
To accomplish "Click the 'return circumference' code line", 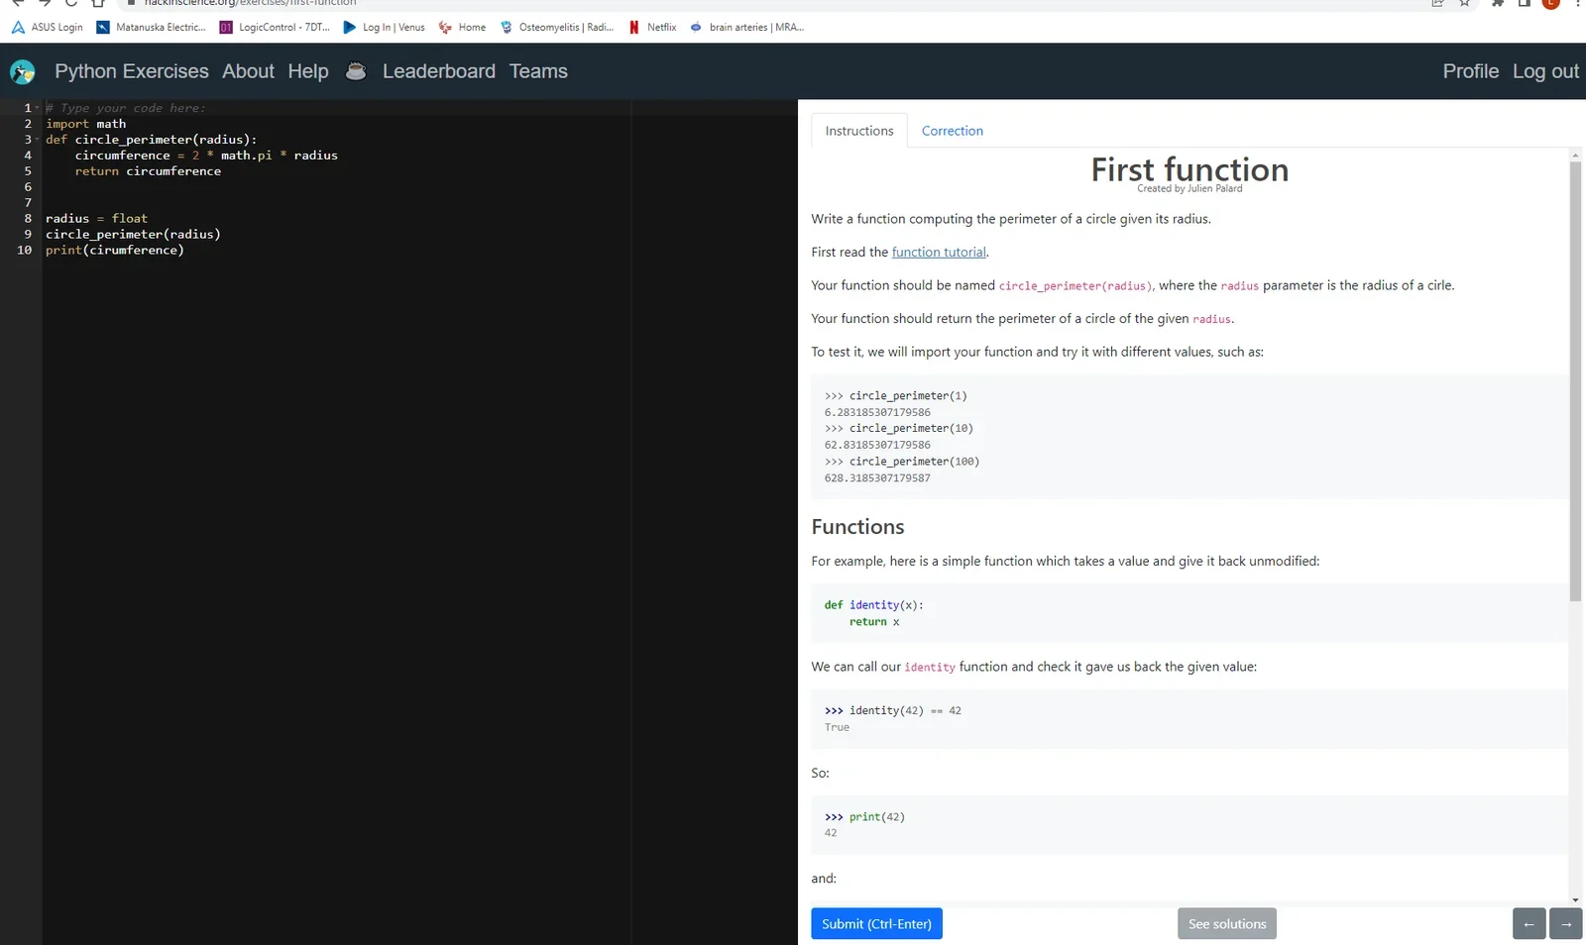I will pos(148,171).
